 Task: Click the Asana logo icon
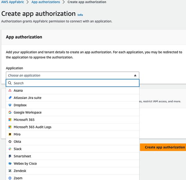click(x=10, y=91)
